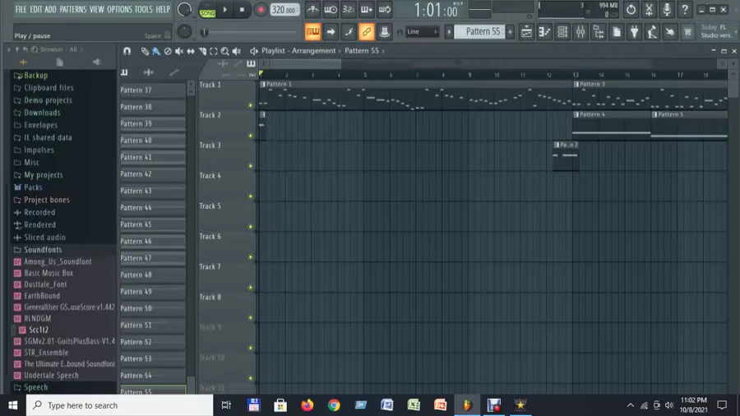Open undo history circular arrow icon

631,9
